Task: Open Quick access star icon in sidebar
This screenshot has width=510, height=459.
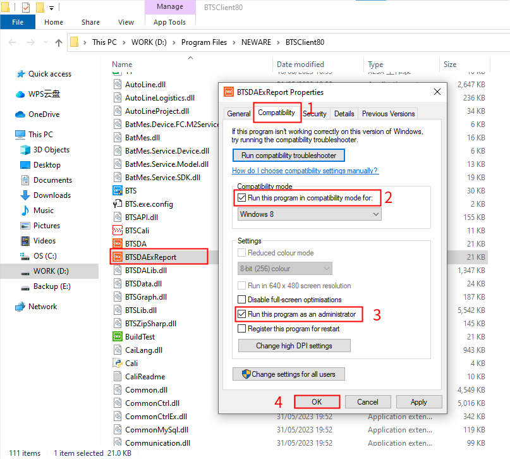Action: click(x=20, y=74)
